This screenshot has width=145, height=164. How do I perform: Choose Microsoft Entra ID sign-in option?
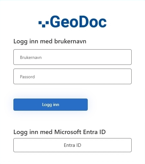pos(72,145)
